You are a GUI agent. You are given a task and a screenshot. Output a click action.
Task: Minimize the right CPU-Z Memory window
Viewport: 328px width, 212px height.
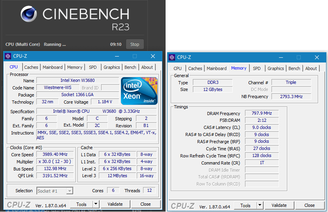281,57
